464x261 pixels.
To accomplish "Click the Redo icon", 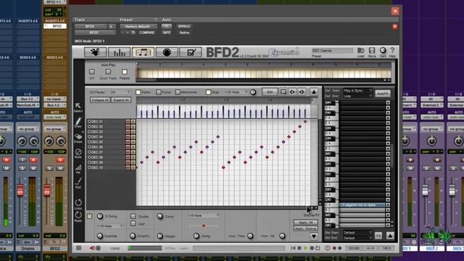I will pos(78,215).
